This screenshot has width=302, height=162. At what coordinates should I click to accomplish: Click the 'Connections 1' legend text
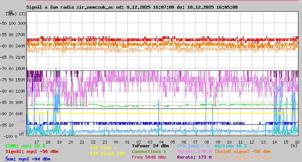point(149,151)
